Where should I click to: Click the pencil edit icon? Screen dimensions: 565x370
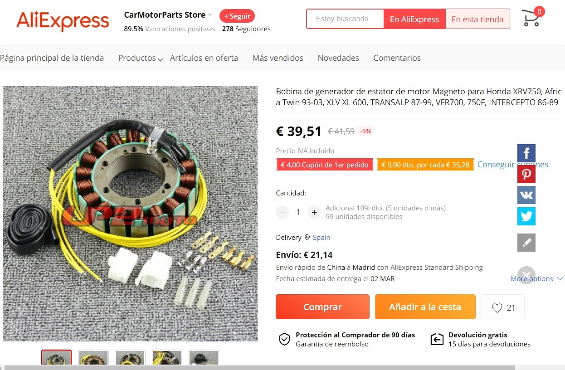[x=526, y=243]
